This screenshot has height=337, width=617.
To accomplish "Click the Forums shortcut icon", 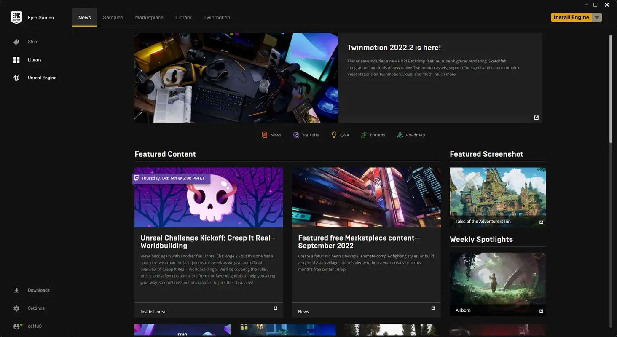I will (x=364, y=135).
